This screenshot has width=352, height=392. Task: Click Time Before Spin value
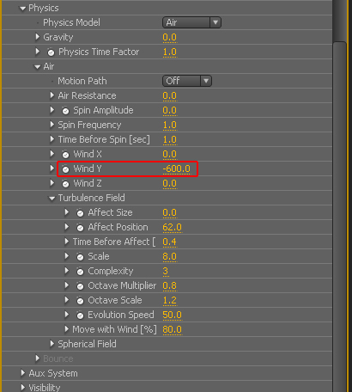tap(170, 139)
